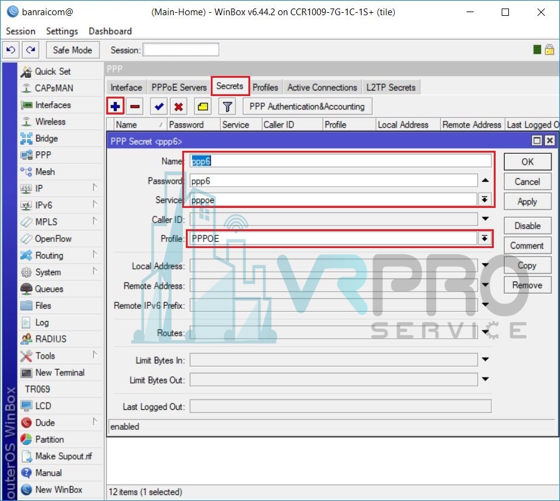Open RADIUS in the sidebar
This screenshot has width=560, height=501.
click(50, 339)
